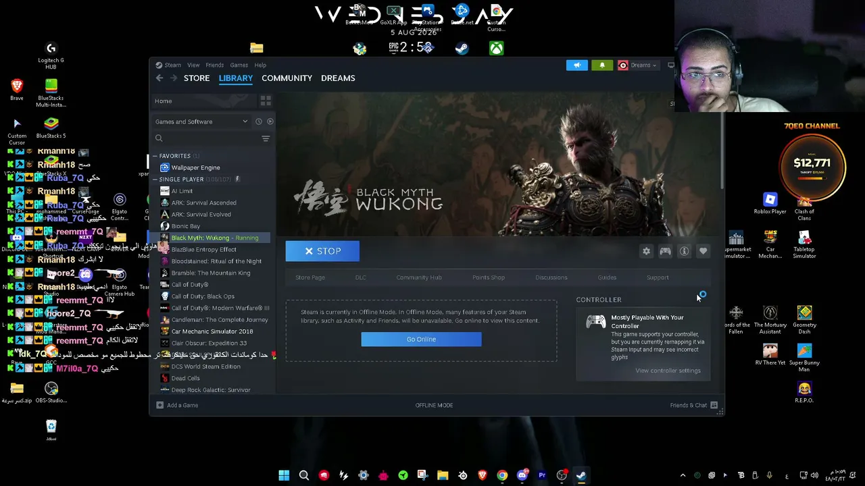Screen dimensions: 865x486
Task: Toggle the ready-to-play filter icon
Action: click(x=270, y=122)
